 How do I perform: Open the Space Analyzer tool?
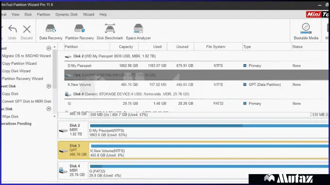click(138, 32)
